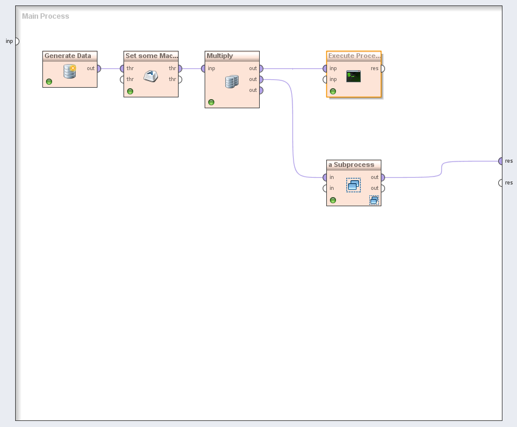Image resolution: width=517 pixels, height=427 pixels.
Task: Click the Subprocess operator center icon
Action: tap(354, 184)
